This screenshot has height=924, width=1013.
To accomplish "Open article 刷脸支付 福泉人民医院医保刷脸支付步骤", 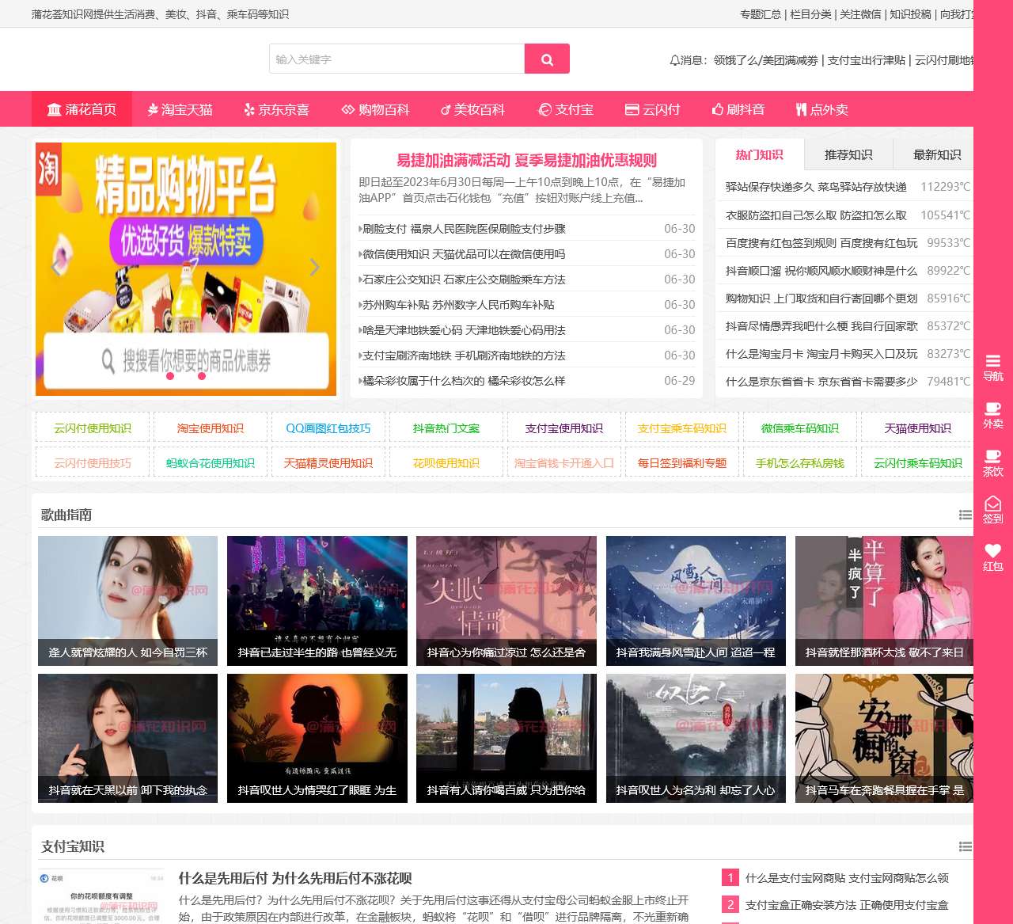I will click(464, 229).
